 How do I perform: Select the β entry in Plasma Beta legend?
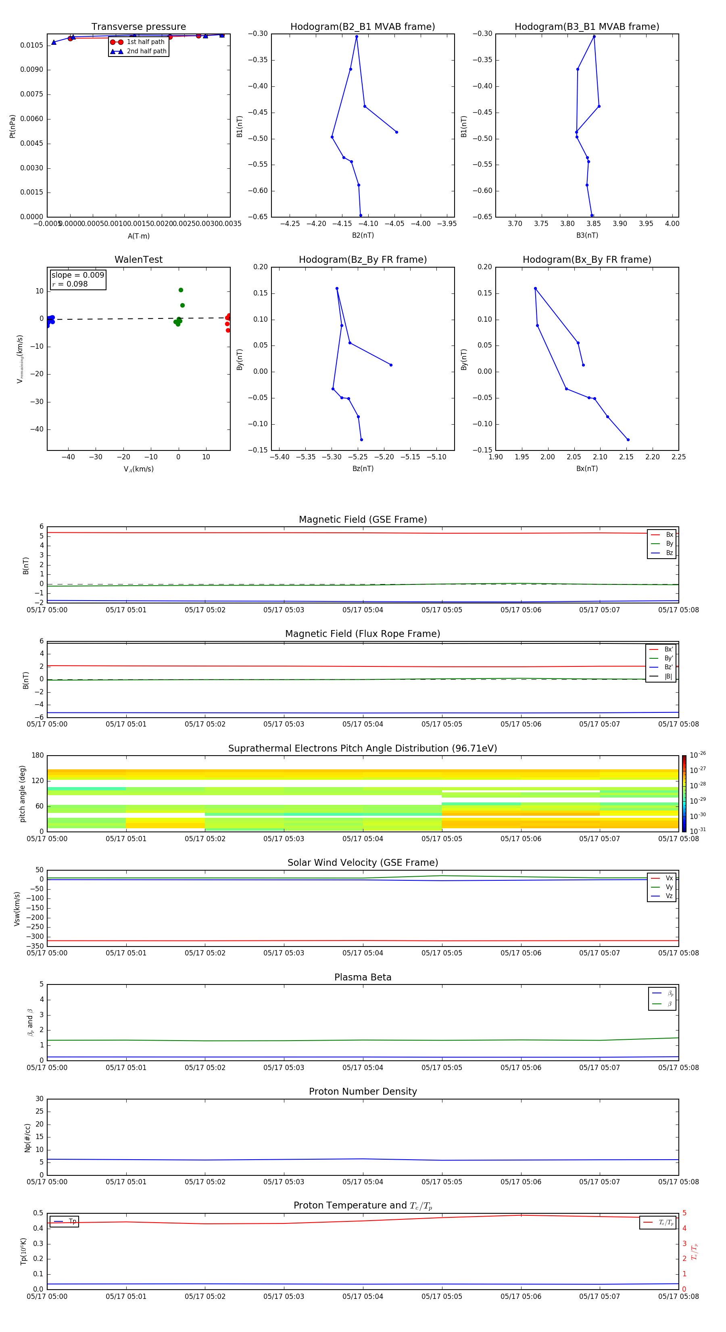662,1004
